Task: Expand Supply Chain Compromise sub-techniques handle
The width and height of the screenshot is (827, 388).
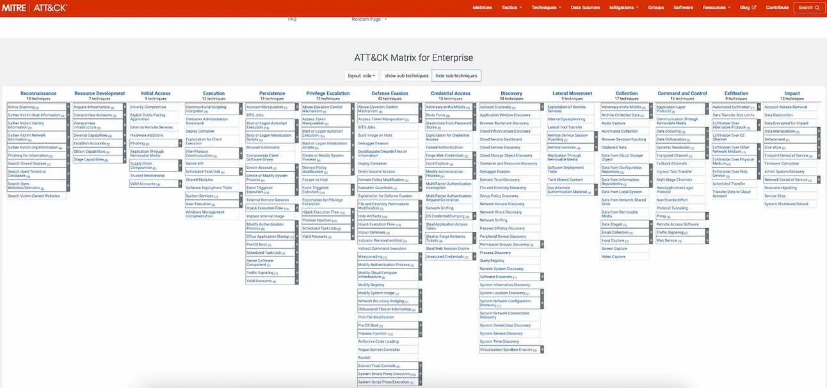Action: 181,166
